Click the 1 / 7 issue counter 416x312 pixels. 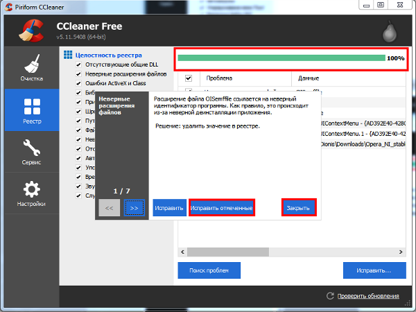coord(121,191)
